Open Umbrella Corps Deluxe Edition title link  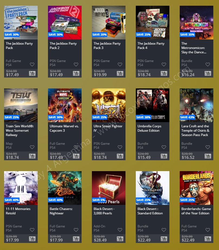point(149,128)
